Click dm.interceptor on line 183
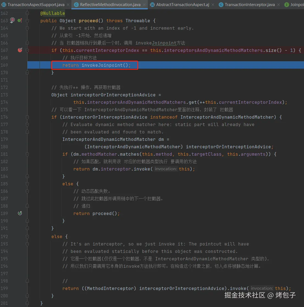 tap(111, 169)
